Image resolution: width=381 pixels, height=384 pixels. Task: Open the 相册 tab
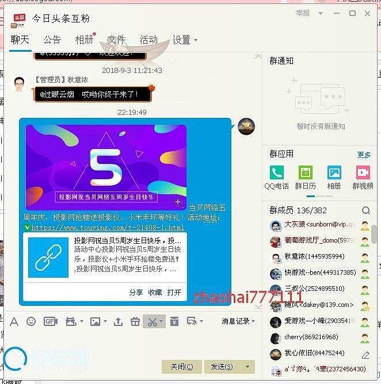tap(84, 40)
